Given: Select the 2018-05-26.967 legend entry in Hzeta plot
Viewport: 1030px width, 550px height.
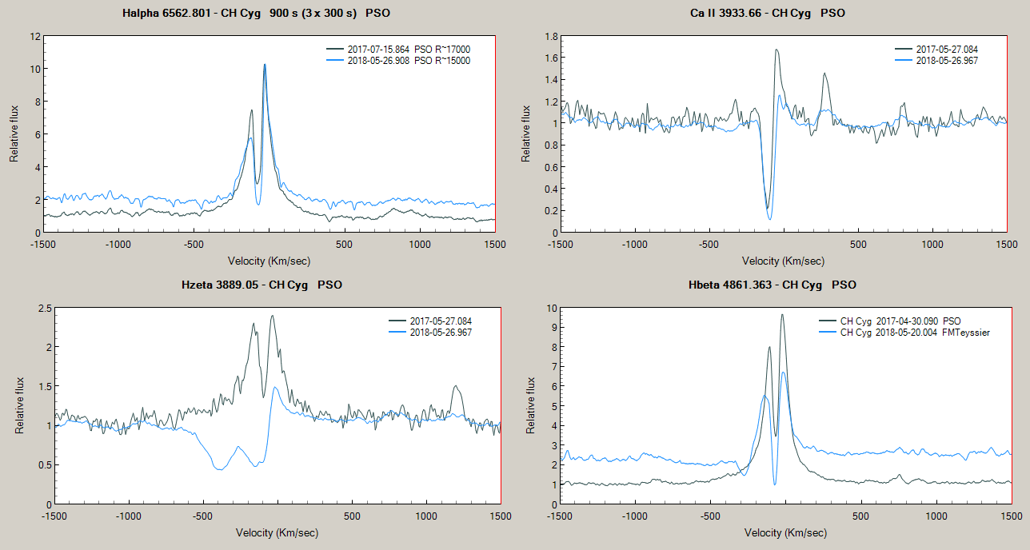Looking at the screenshot, I should tap(441, 333).
